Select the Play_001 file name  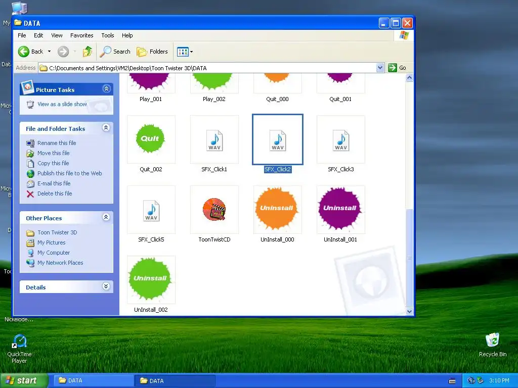tap(151, 99)
